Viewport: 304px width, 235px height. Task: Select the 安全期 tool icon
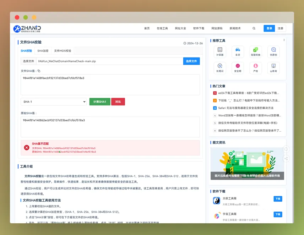(x=238, y=67)
